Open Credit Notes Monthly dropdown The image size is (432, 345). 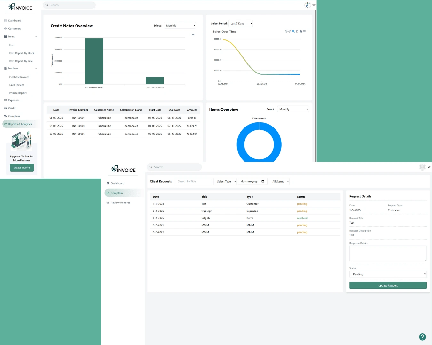click(180, 26)
